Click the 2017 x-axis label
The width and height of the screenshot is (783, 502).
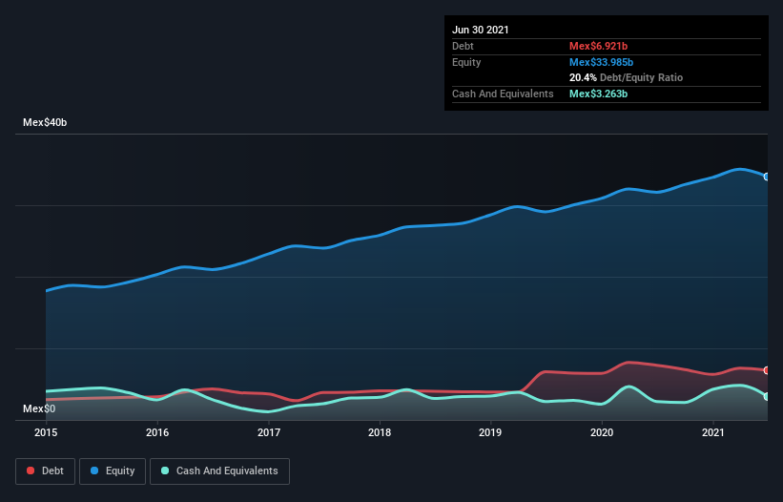[x=269, y=432]
